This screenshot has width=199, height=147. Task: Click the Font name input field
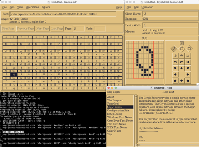click(x=63, y=14)
